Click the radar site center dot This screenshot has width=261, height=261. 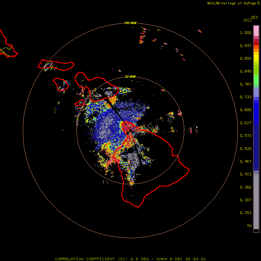[130, 131]
